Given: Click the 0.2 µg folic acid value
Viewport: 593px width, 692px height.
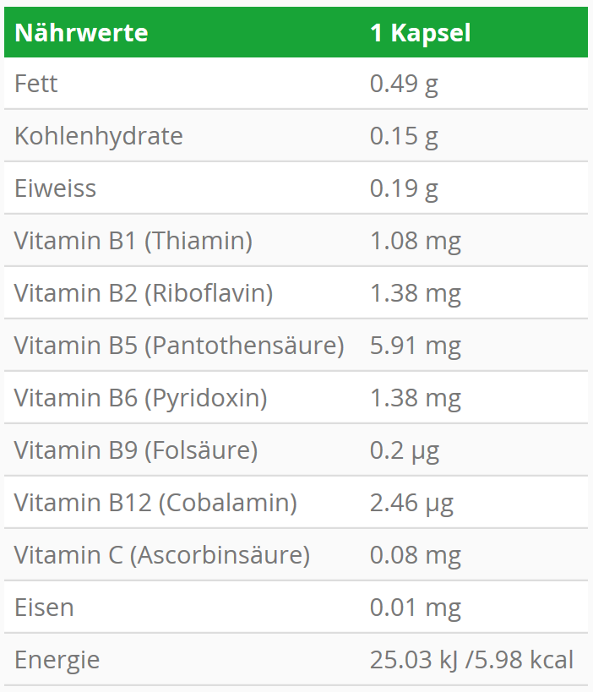Looking at the screenshot, I should 405,450.
